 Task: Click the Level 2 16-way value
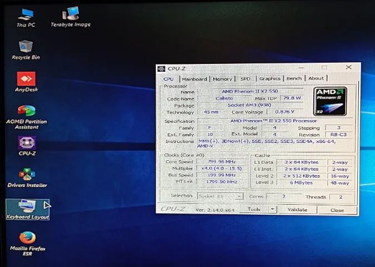340,176
